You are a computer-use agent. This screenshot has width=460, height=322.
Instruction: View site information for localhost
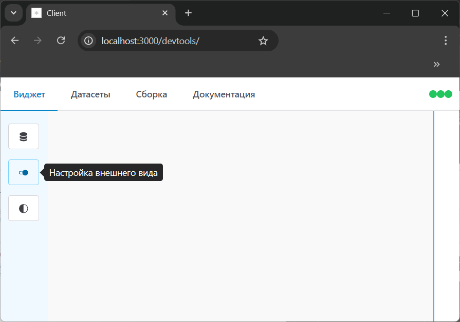click(89, 41)
